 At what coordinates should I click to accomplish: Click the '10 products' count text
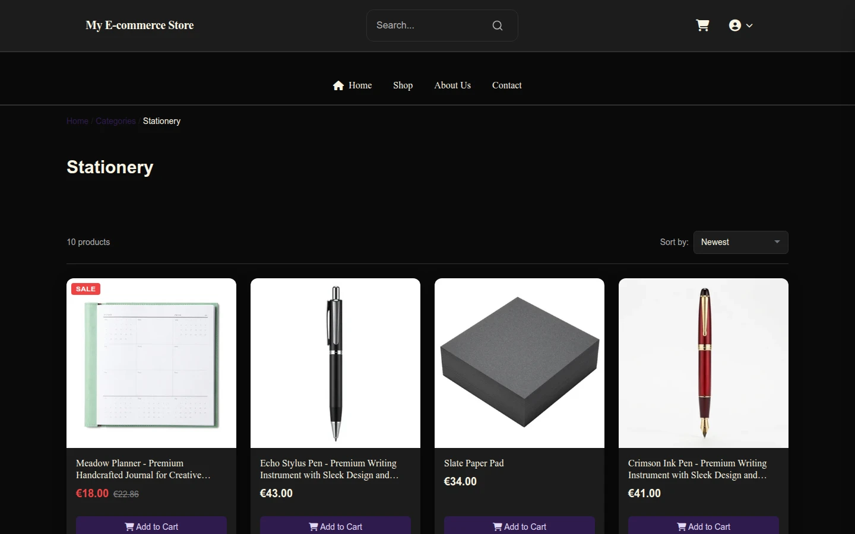(88, 242)
